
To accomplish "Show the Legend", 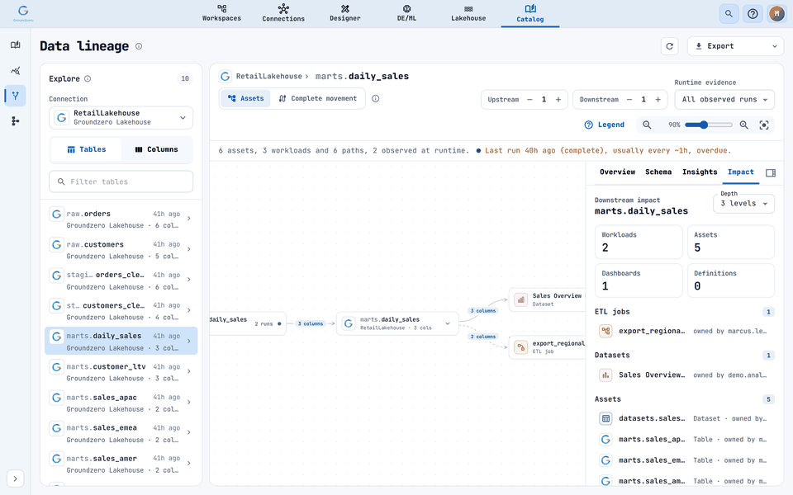I will coord(605,125).
